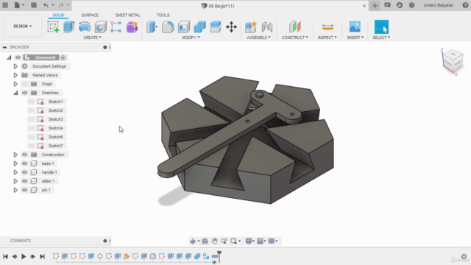Image resolution: width=471 pixels, height=265 pixels.
Task: Open the Data Panel grid icon
Action: click(5, 5)
